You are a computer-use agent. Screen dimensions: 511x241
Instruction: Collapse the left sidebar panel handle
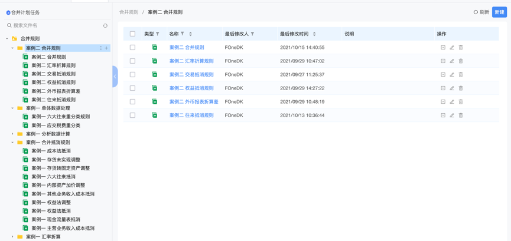115,77
